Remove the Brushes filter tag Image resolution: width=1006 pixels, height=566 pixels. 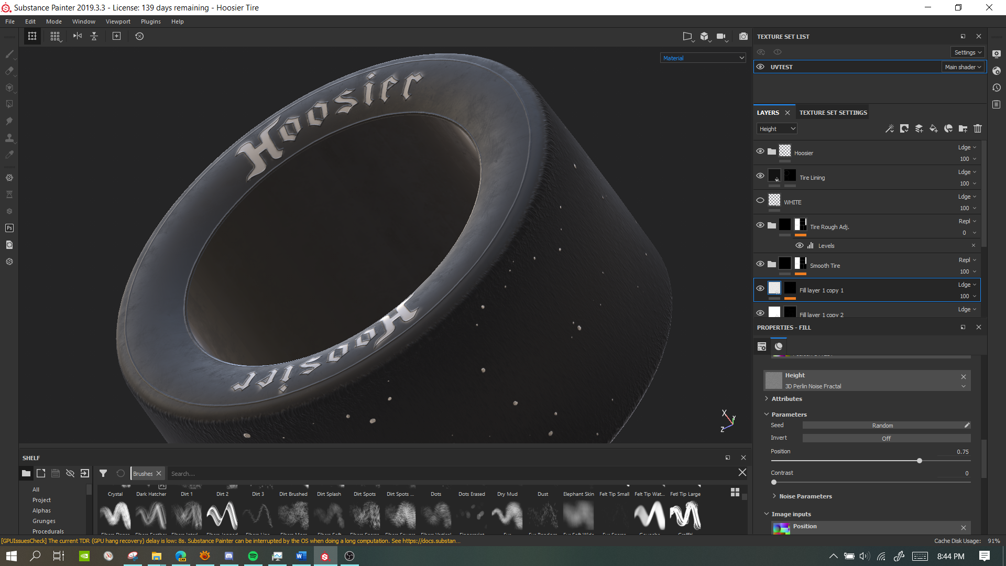tap(159, 473)
